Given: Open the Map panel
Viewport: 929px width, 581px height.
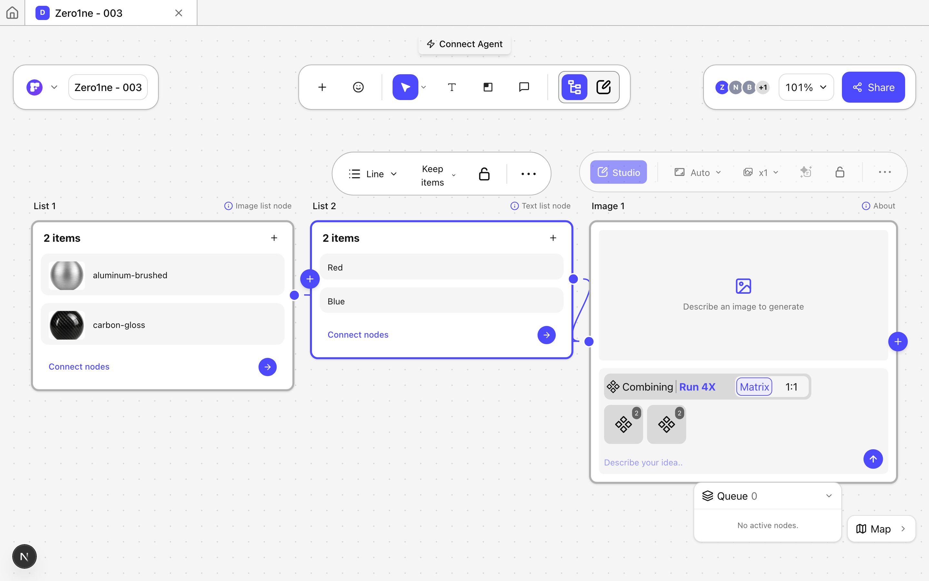Looking at the screenshot, I should point(881,529).
